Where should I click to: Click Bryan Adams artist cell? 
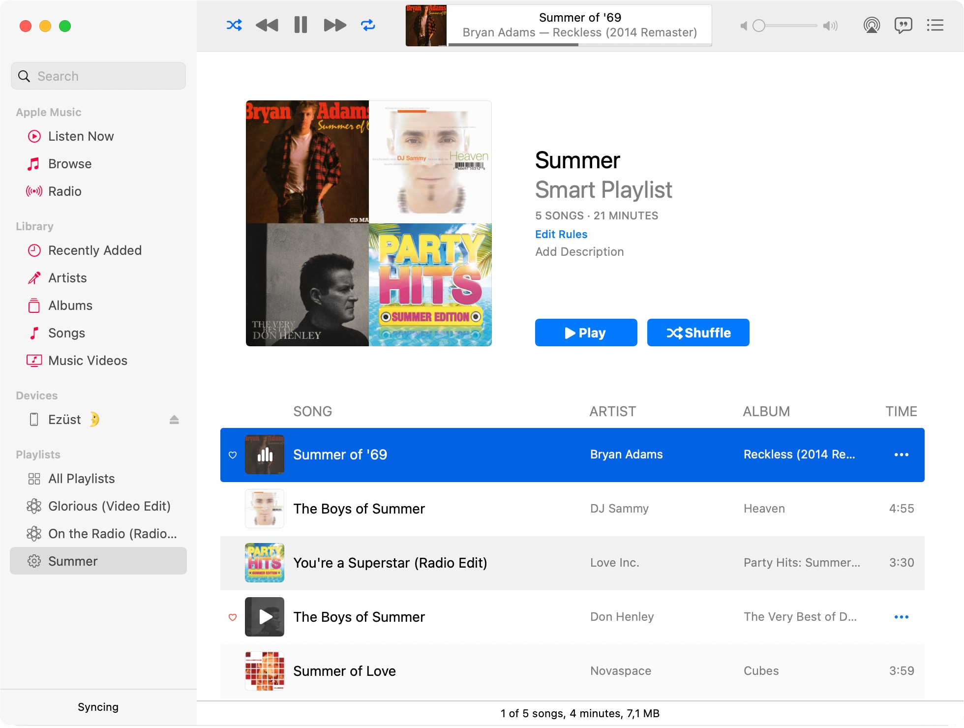click(x=626, y=455)
